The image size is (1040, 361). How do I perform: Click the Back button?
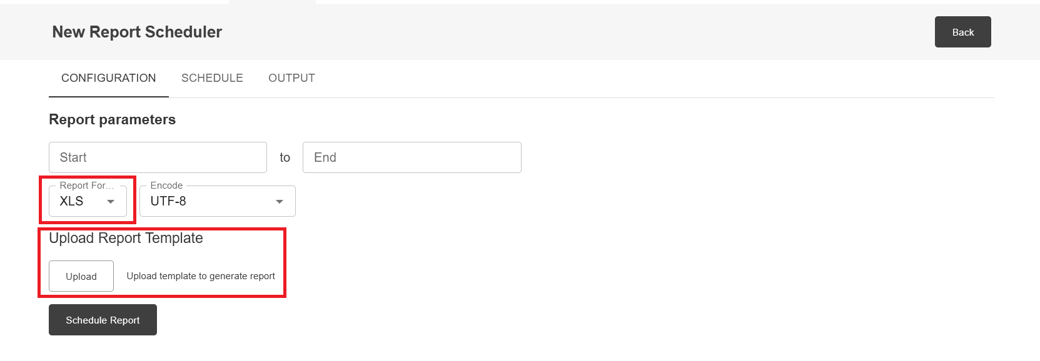point(962,32)
